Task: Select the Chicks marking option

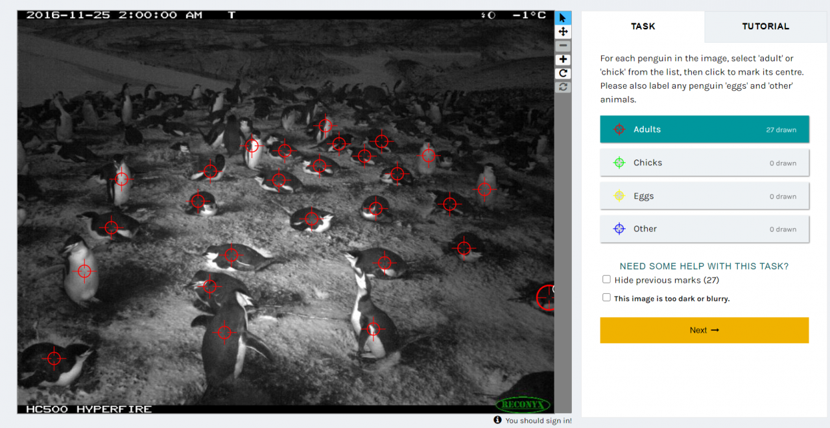Action: [704, 163]
